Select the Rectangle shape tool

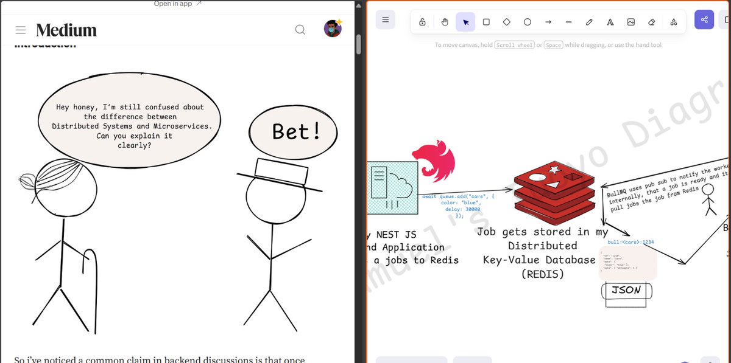(x=486, y=22)
